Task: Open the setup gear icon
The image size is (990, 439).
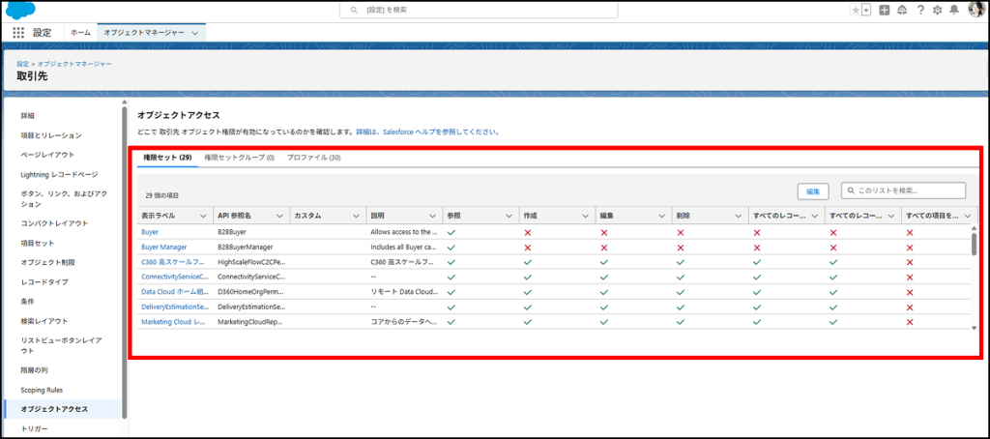Action: (938, 10)
